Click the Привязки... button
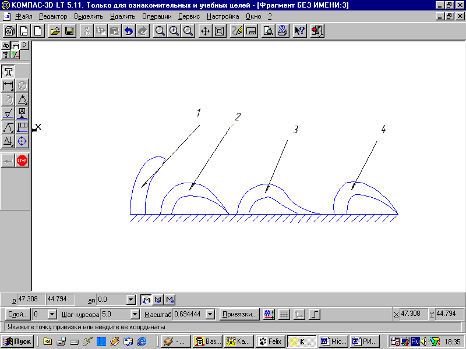This screenshot has width=466, height=349. coord(239,314)
